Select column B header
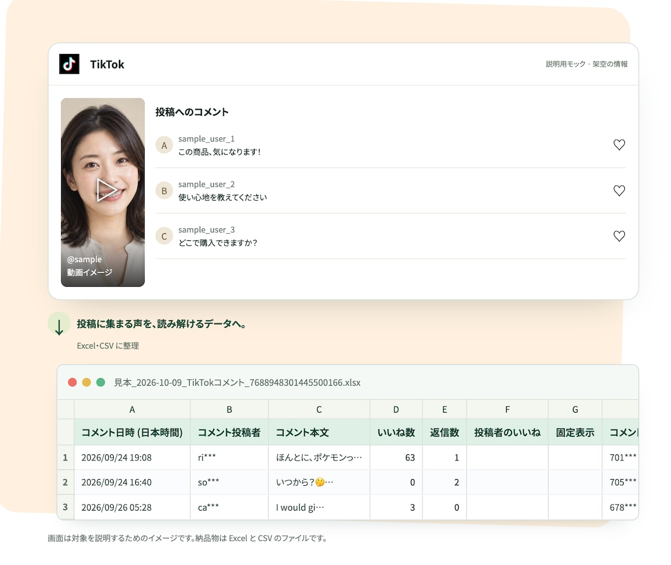This screenshot has width=671, height=565. pos(229,409)
